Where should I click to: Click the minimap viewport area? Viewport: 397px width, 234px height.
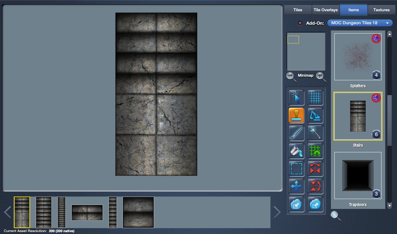tap(293, 40)
